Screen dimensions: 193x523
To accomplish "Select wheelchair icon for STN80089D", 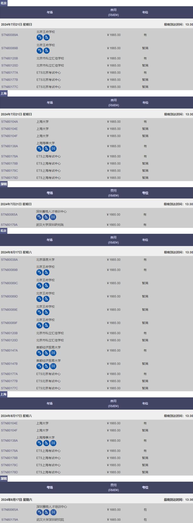I will click(46, 299).
